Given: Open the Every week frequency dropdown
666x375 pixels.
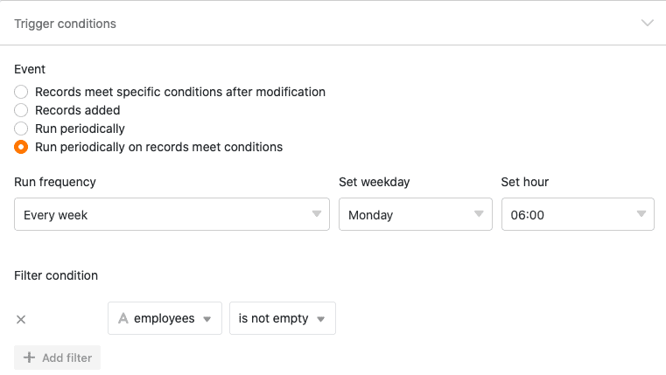Looking at the screenshot, I should [x=172, y=214].
